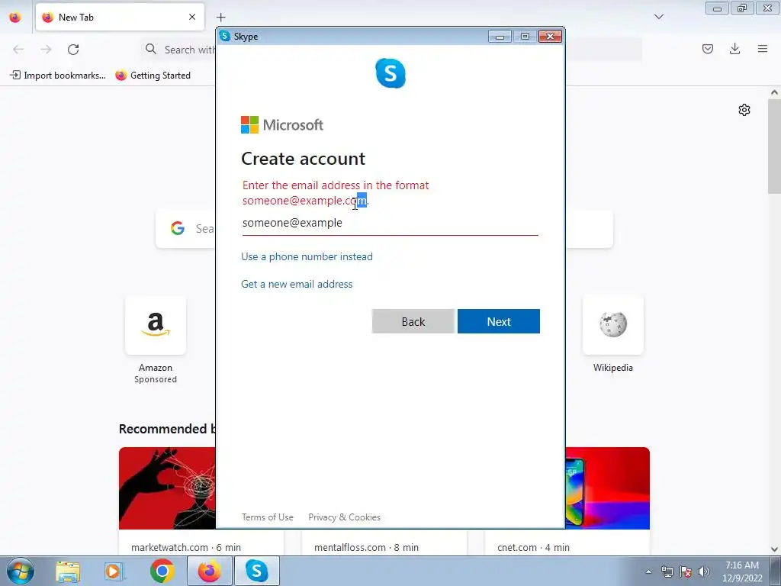This screenshot has width=781, height=586.
Task: Open Windows Media Player from taskbar
Action: (114, 571)
